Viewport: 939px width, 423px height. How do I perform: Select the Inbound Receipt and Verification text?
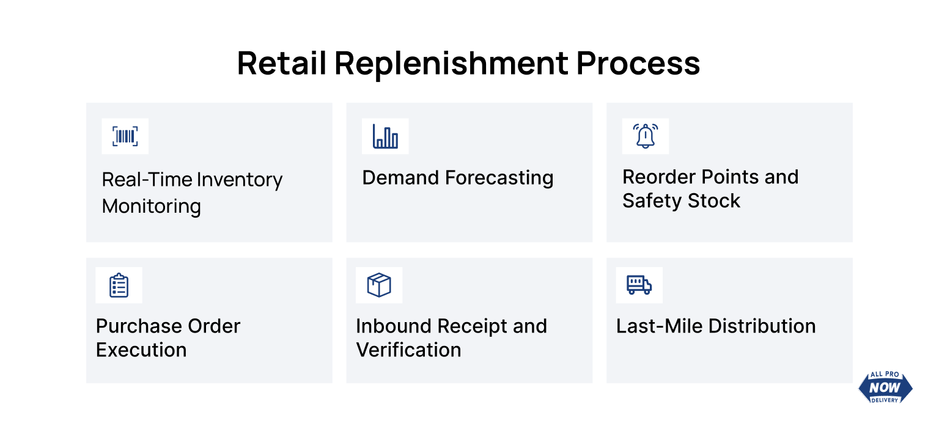coord(451,338)
